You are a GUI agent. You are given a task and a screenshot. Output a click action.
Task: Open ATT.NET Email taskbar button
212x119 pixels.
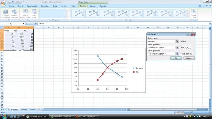pyautogui.click(x=87, y=117)
